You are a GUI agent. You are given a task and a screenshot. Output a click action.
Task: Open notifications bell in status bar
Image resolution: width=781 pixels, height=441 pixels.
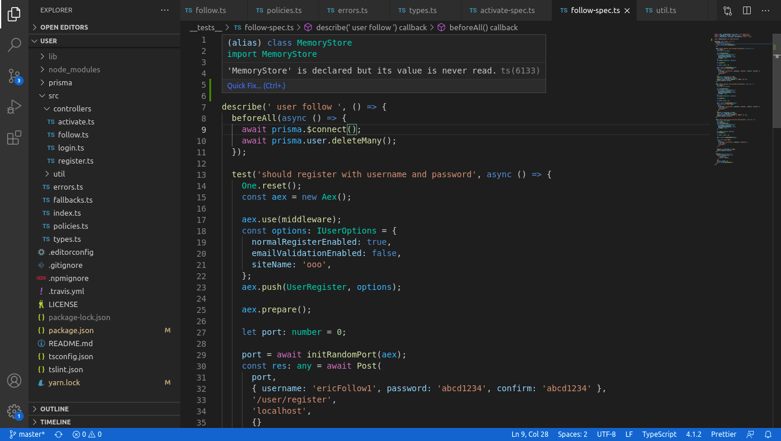point(768,434)
